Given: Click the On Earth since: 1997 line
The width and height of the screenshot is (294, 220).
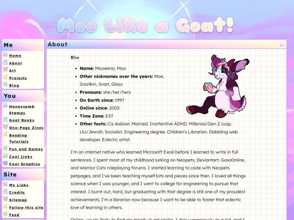Looking at the screenshot, I should (102, 100).
